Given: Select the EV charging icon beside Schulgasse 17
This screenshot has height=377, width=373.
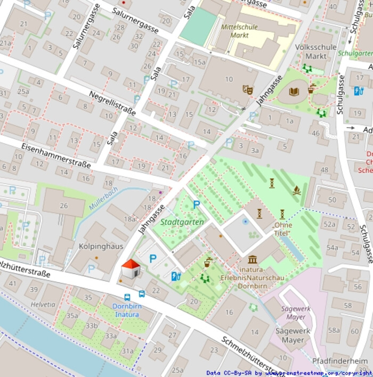Looking at the screenshot, I should 359,91.
